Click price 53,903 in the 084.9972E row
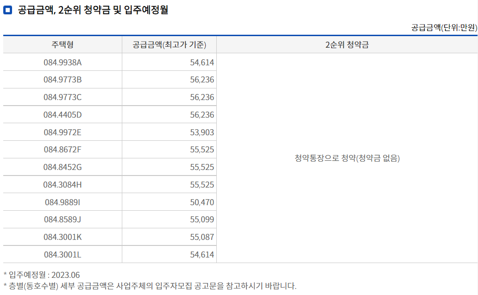The height and width of the screenshot is (295, 478). [x=202, y=132]
